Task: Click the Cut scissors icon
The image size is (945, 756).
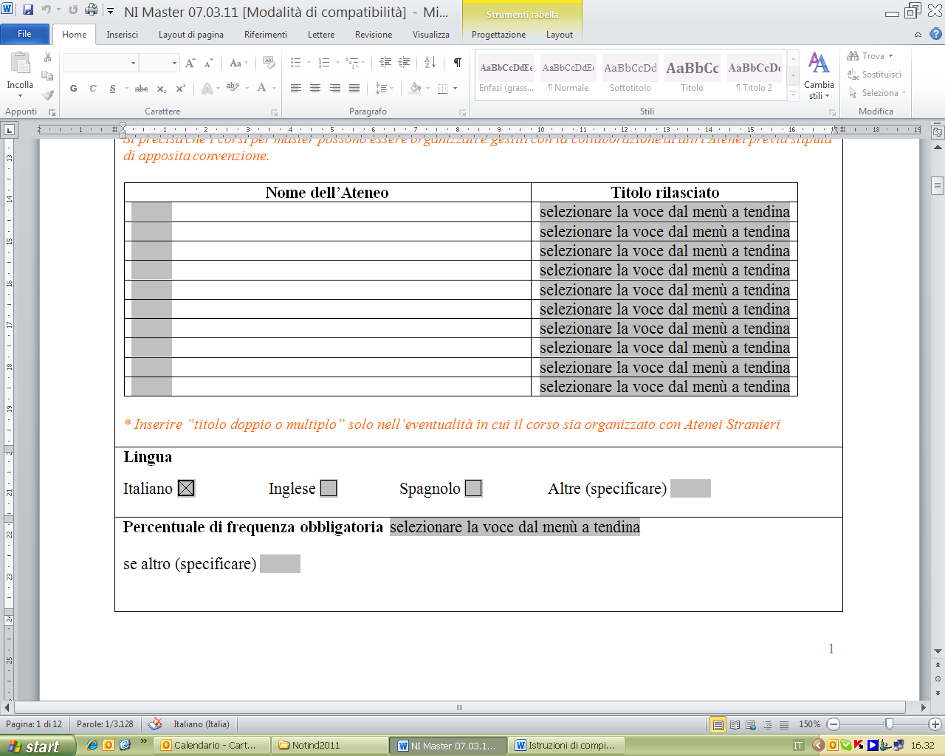Action: pyautogui.click(x=47, y=57)
